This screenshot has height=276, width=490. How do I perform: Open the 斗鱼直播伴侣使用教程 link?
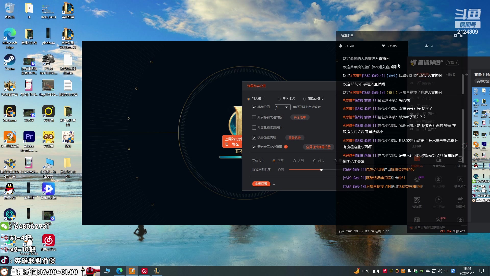[430, 227]
